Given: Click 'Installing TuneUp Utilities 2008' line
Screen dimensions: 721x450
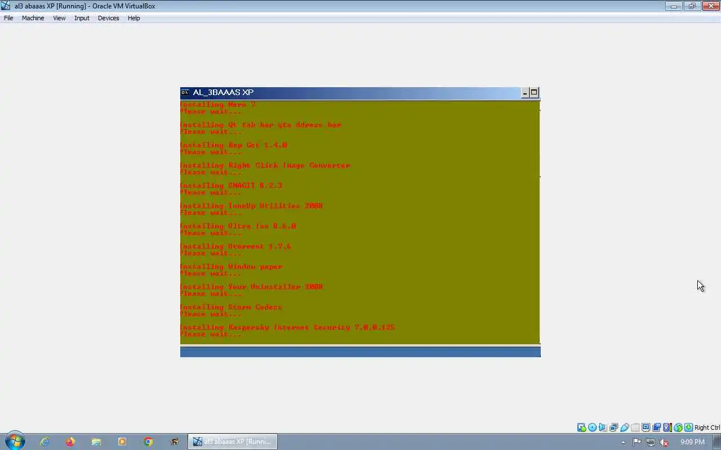Looking at the screenshot, I should [x=252, y=206].
